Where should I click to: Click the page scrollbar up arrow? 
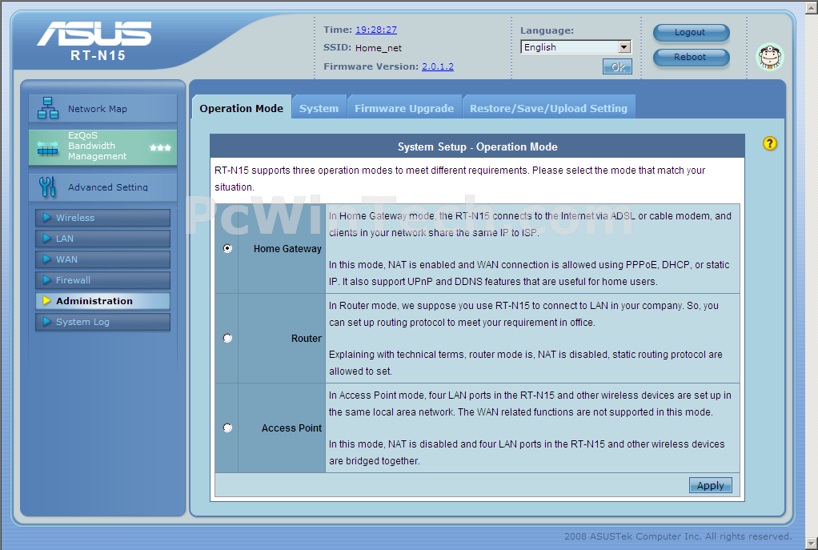812,6
